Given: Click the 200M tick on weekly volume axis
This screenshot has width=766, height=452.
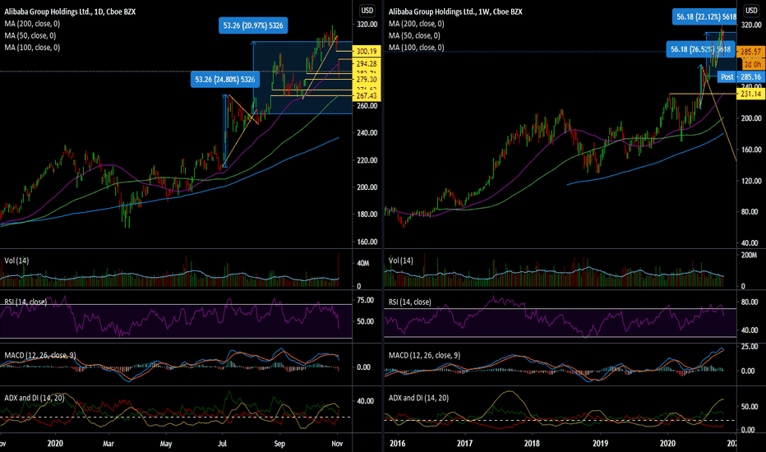Looking at the screenshot, I should (749, 255).
